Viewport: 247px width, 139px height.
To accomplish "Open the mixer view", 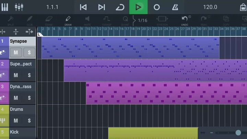I will point(19,7).
